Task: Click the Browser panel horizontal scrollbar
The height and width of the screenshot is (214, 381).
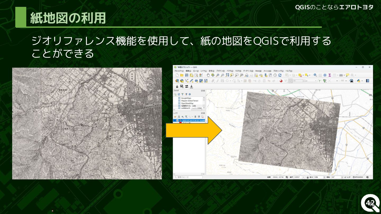Action: click(x=188, y=110)
